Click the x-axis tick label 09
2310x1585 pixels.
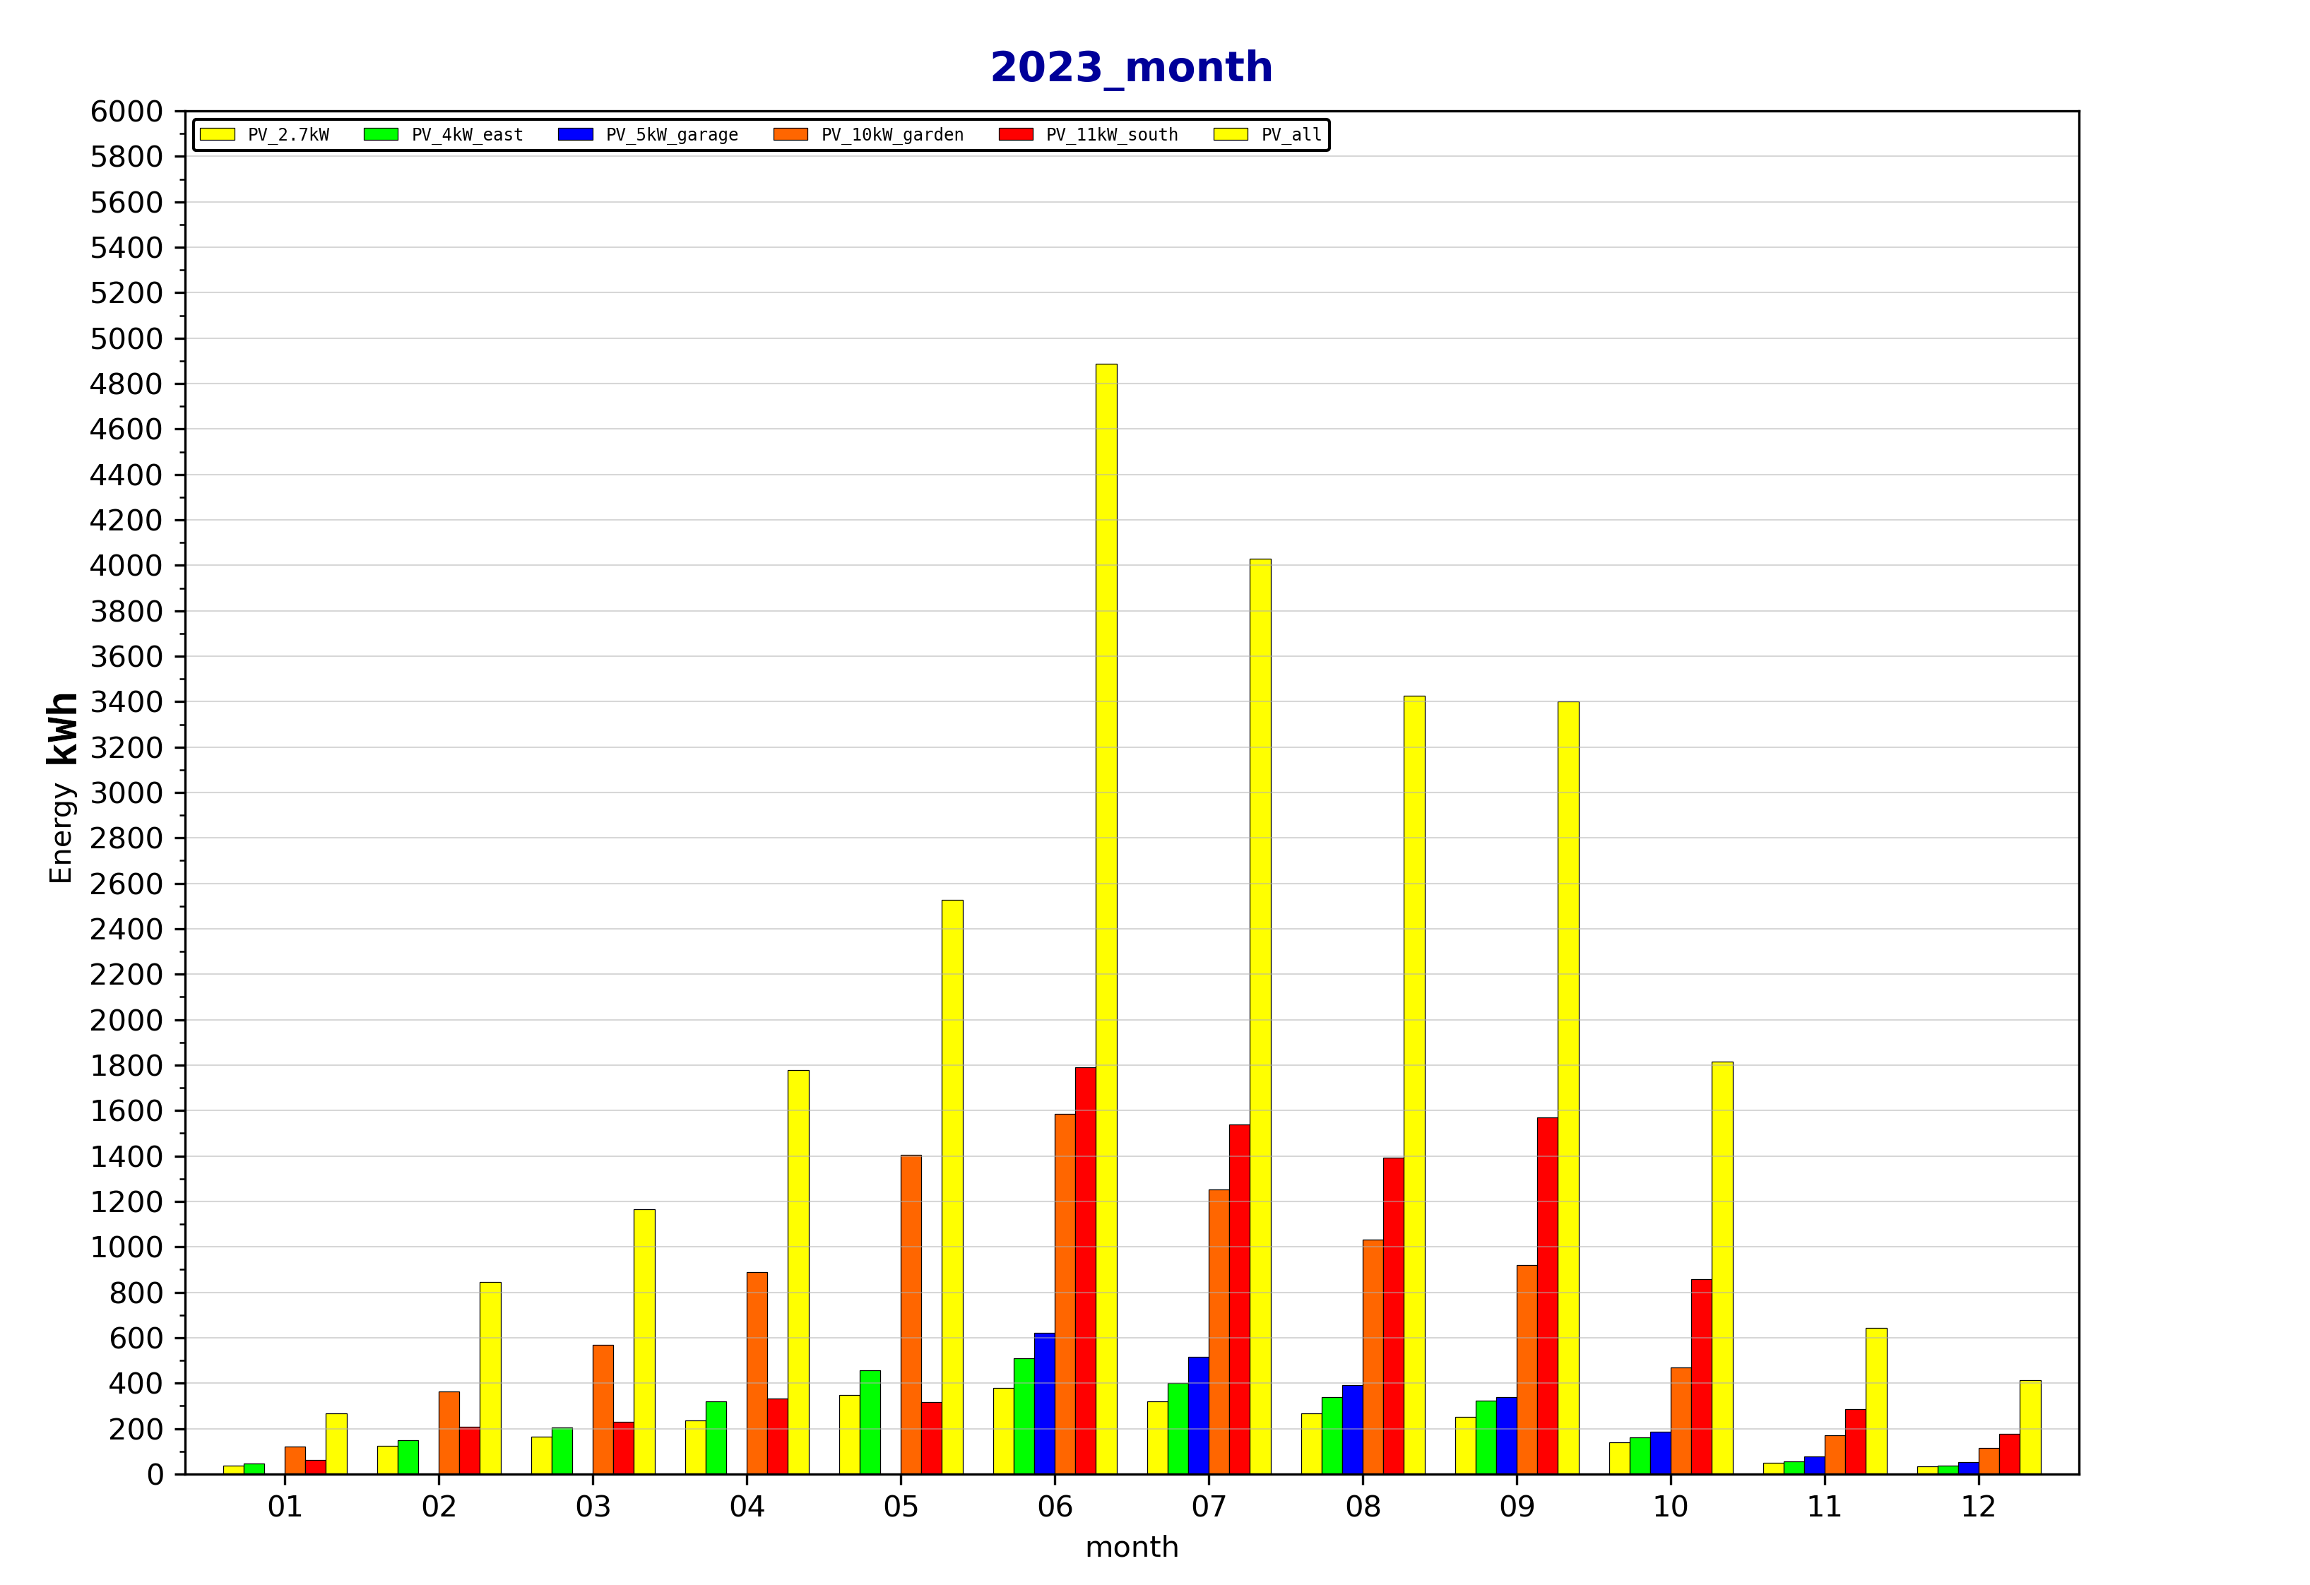coord(1517,1507)
